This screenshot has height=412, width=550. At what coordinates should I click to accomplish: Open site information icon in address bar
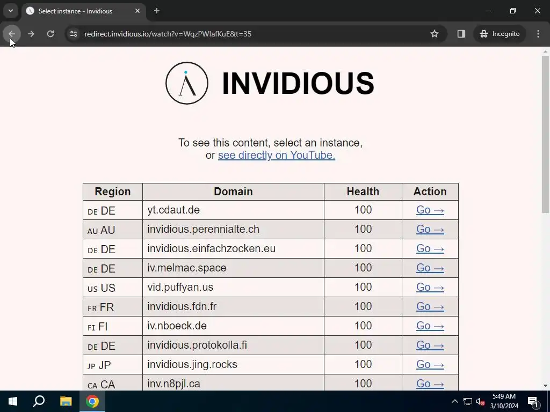coord(74,34)
